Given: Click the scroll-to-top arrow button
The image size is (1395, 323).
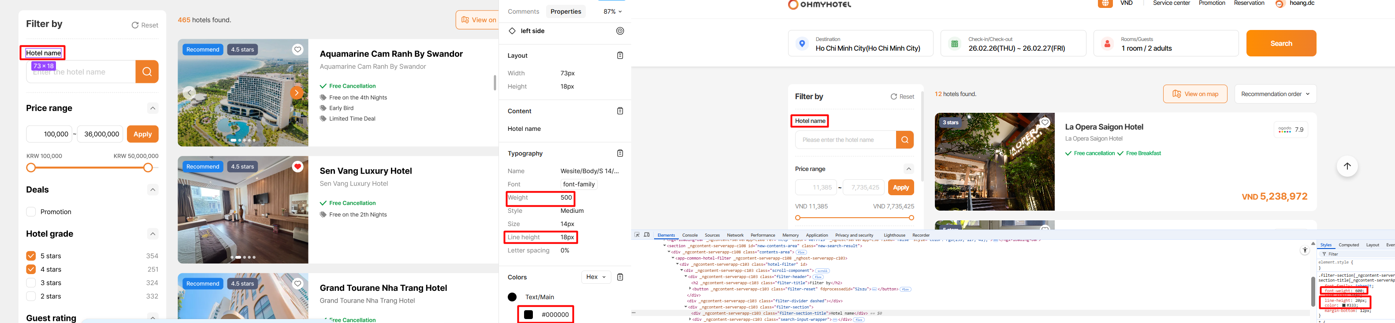Looking at the screenshot, I should point(1347,166).
